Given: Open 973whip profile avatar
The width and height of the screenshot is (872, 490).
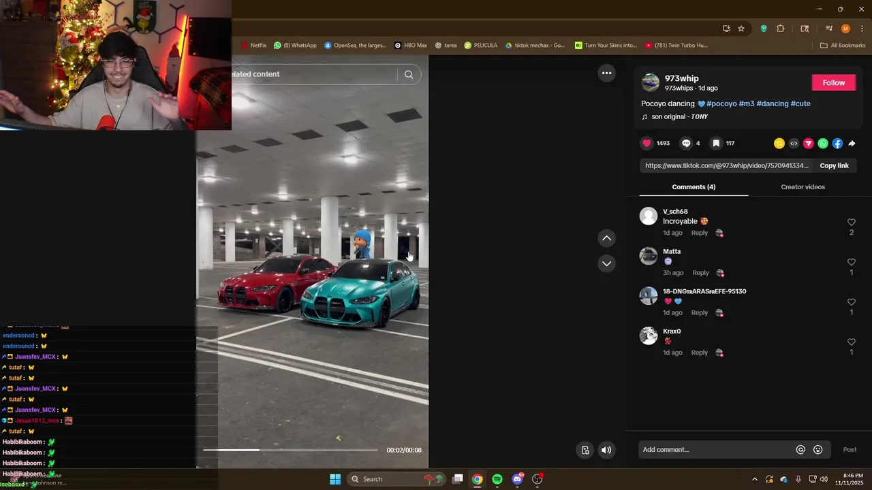Looking at the screenshot, I should click(x=651, y=82).
